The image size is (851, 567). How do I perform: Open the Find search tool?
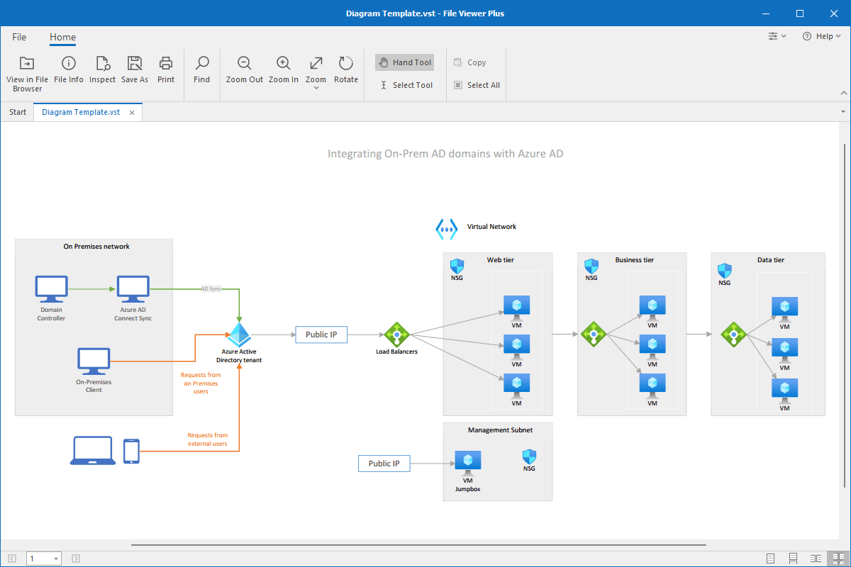pos(202,70)
